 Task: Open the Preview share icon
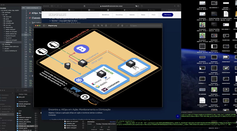[106, 26]
